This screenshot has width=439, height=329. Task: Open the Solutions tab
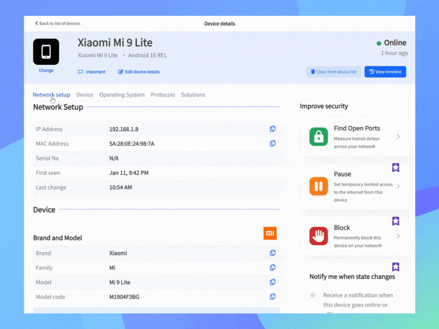(193, 95)
